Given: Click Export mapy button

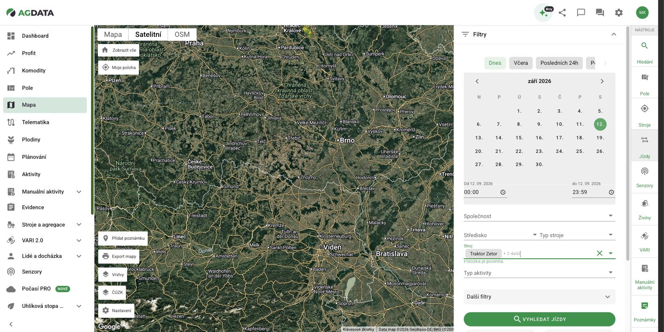Looking at the screenshot, I should (x=119, y=256).
